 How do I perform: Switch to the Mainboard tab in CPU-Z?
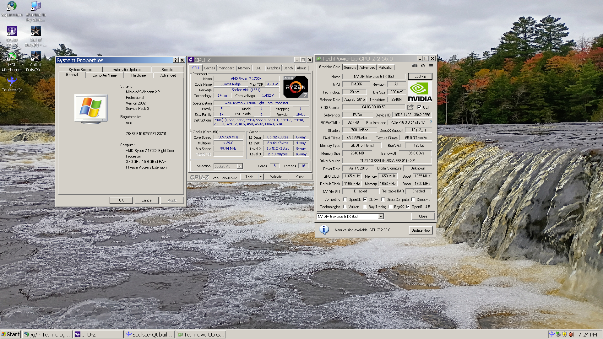tap(226, 68)
